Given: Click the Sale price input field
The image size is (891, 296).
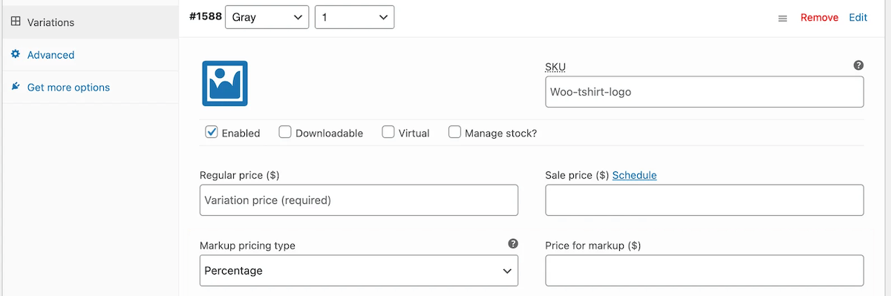Looking at the screenshot, I should click(705, 200).
